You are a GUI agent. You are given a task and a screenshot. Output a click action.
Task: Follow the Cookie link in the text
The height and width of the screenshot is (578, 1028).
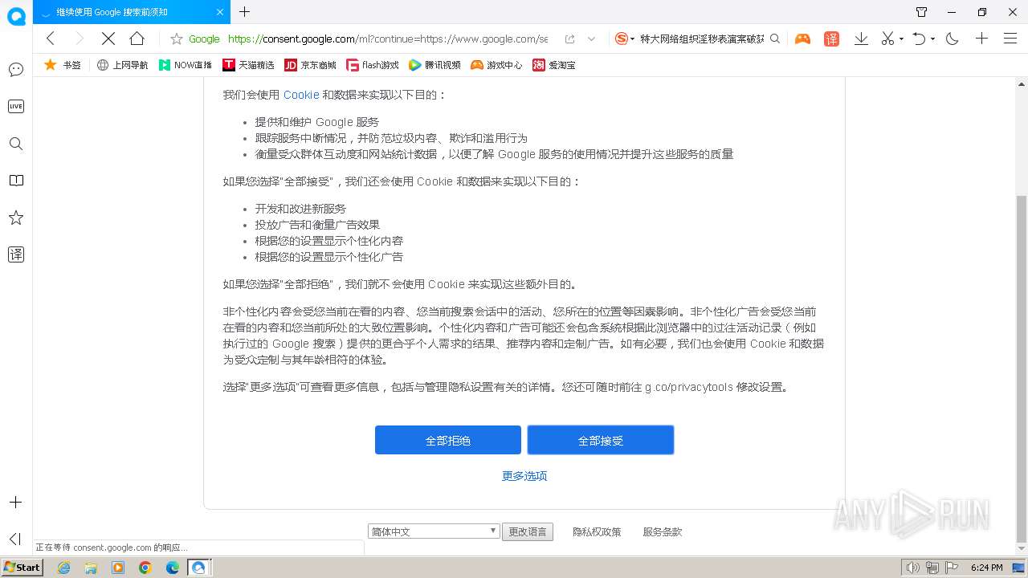[301, 95]
